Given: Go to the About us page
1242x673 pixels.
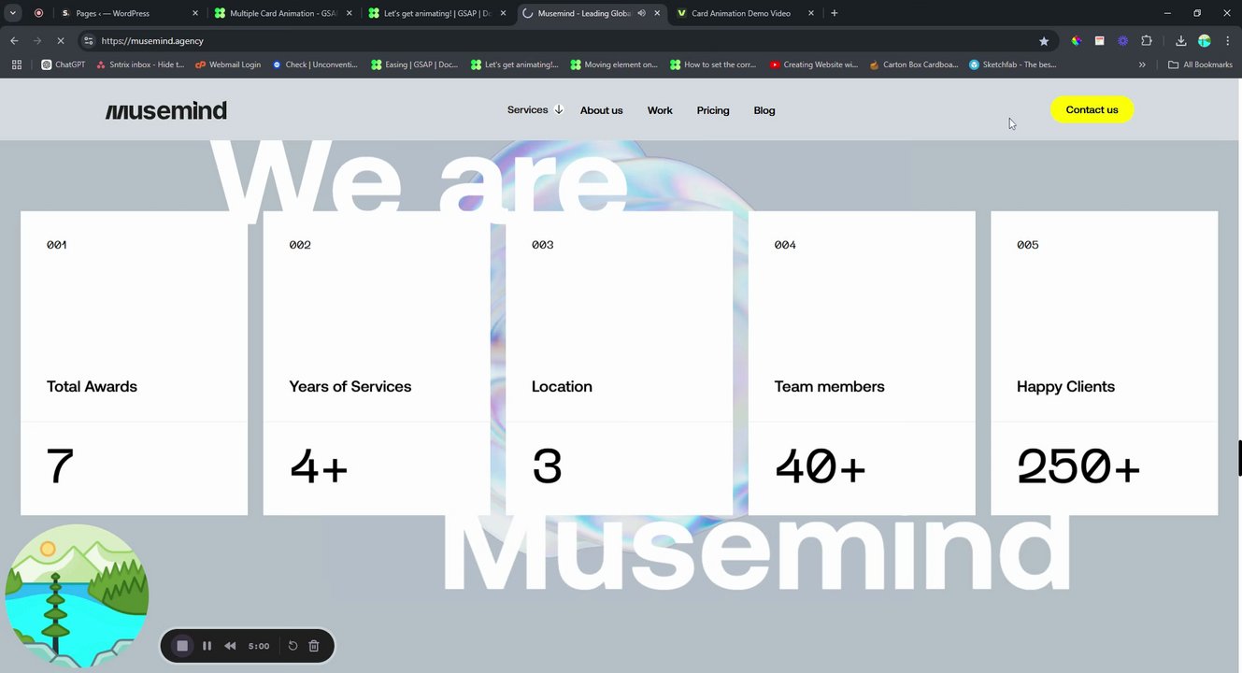Looking at the screenshot, I should (x=601, y=110).
